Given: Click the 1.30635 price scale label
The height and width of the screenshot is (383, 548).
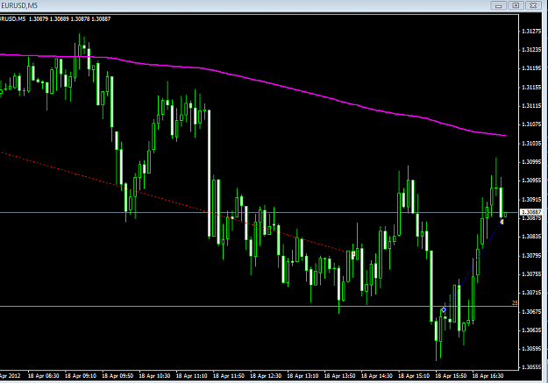Looking at the screenshot, I should pyautogui.click(x=531, y=330).
